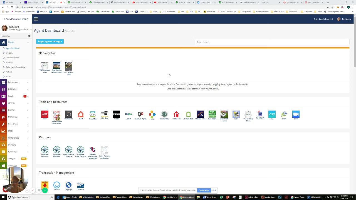Viewport: 356px width, 200px height.
Task: Launch BombBomb from Tools and Resources
Action: coord(69,115)
